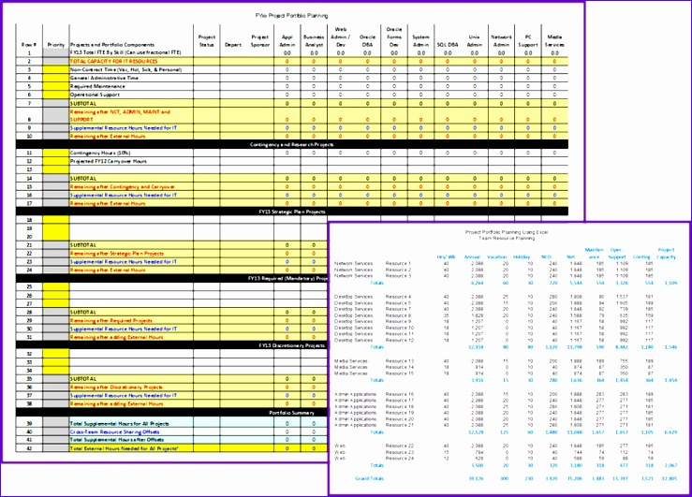
Task: Select the "Unix Admin" column header
Action: [x=475, y=40]
